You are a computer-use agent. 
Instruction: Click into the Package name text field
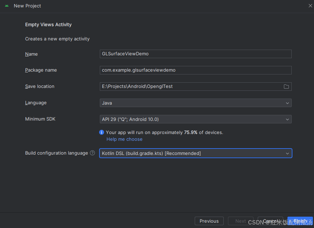195,70
